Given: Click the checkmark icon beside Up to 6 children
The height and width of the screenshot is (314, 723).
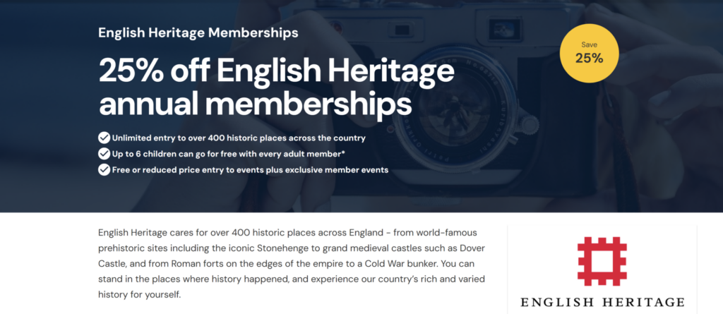Looking at the screenshot, I should pyautogui.click(x=104, y=153).
